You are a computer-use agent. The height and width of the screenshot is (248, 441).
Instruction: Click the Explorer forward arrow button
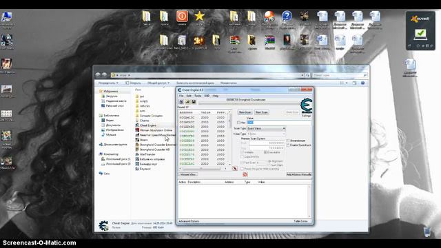[x=104, y=75]
